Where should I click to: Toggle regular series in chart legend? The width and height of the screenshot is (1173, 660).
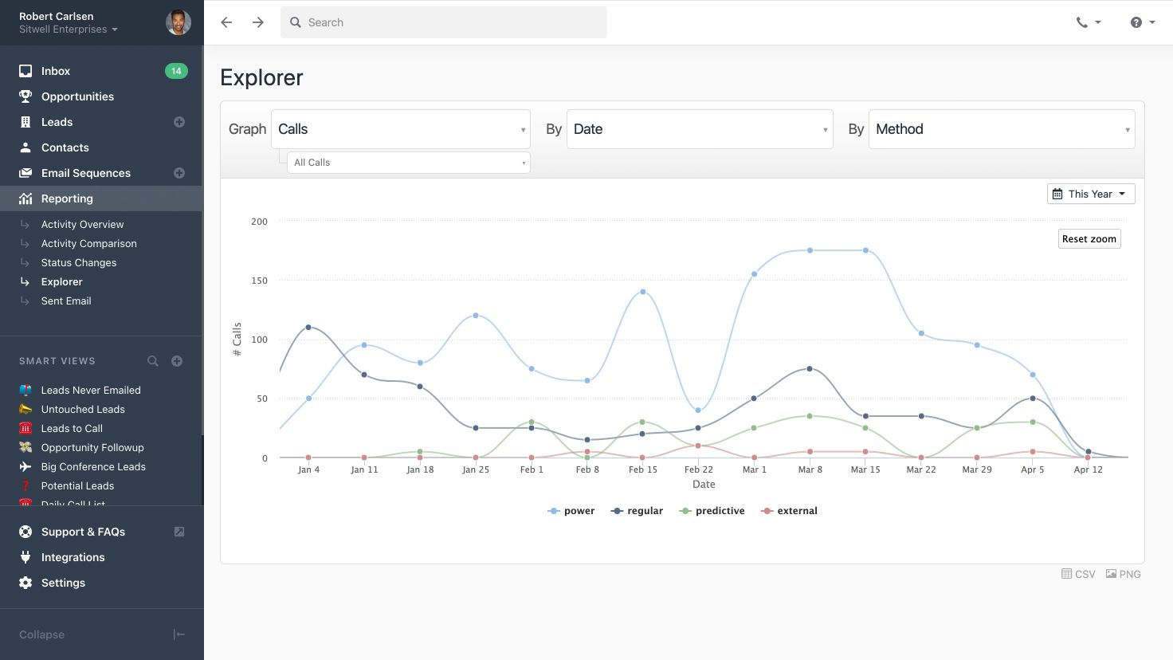tap(637, 511)
